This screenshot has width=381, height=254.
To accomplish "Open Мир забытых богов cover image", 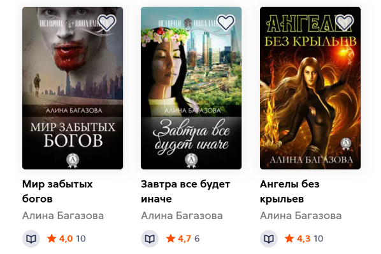I will 73,88.
